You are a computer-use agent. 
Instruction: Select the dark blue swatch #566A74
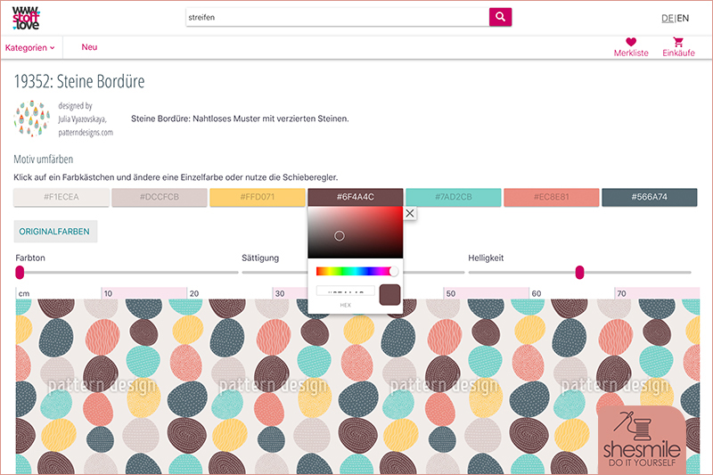[x=650, y=197]
